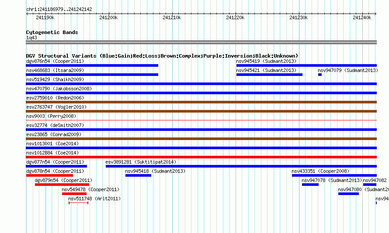Click the red bar under dgv878n54
389x233 pixels.
pyautogui.click(x=49, y=175)
